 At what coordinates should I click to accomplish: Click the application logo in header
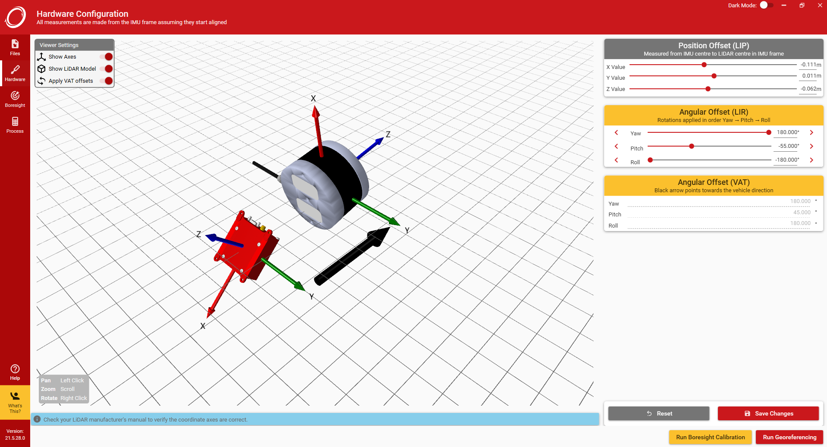coord(16,18)
